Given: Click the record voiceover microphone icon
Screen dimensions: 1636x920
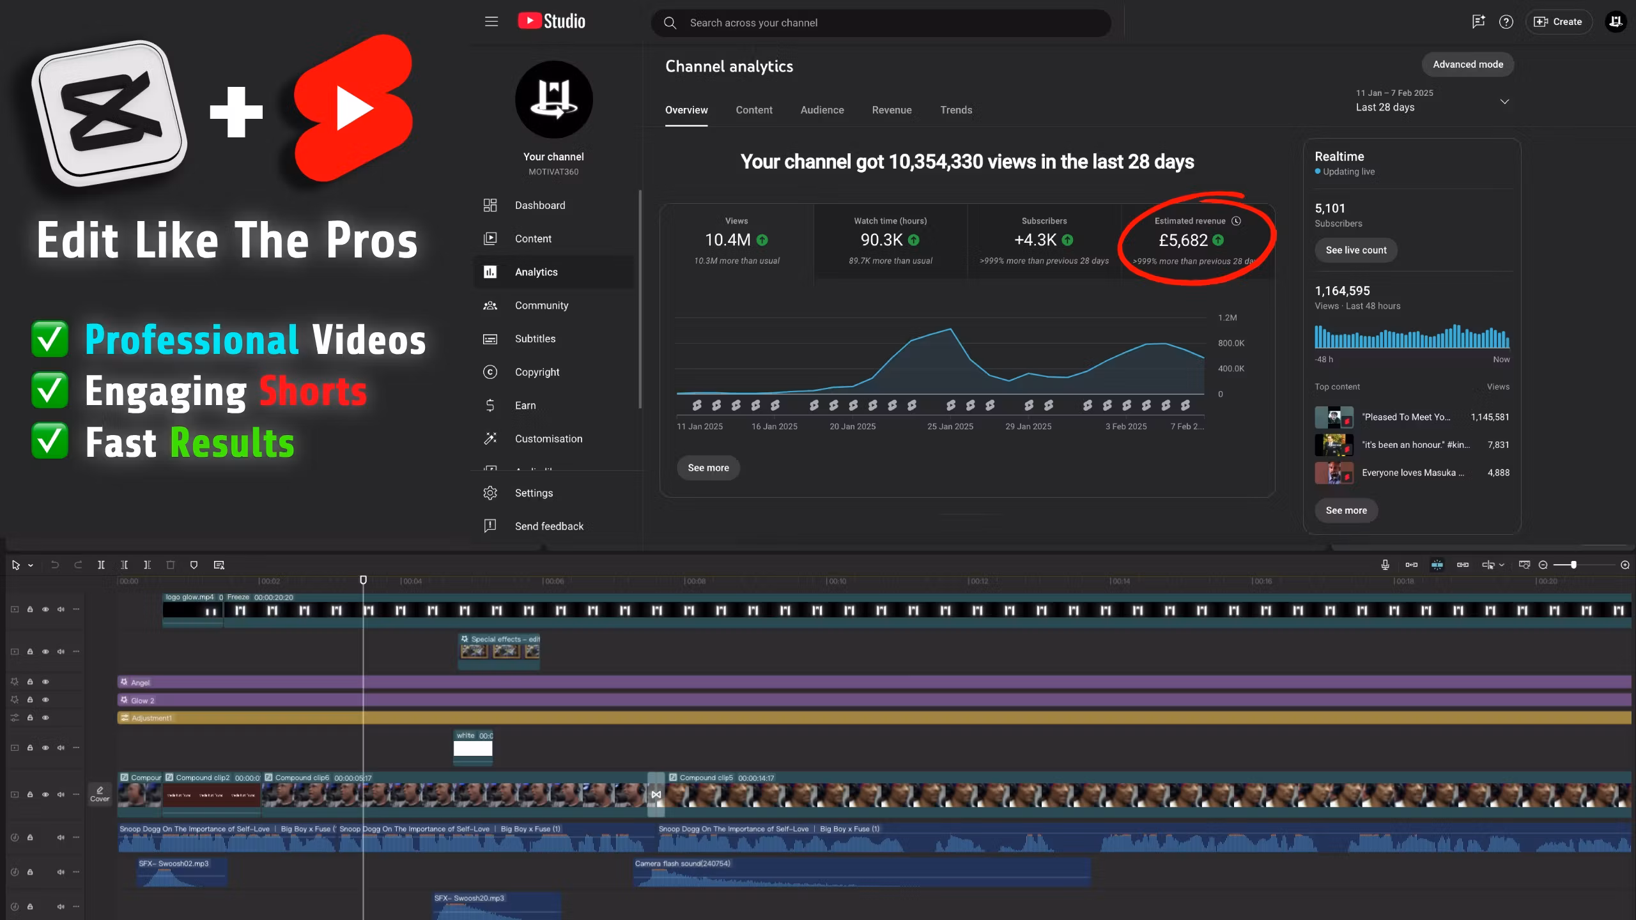Looking at the screenshot, I should [1385, 565].
